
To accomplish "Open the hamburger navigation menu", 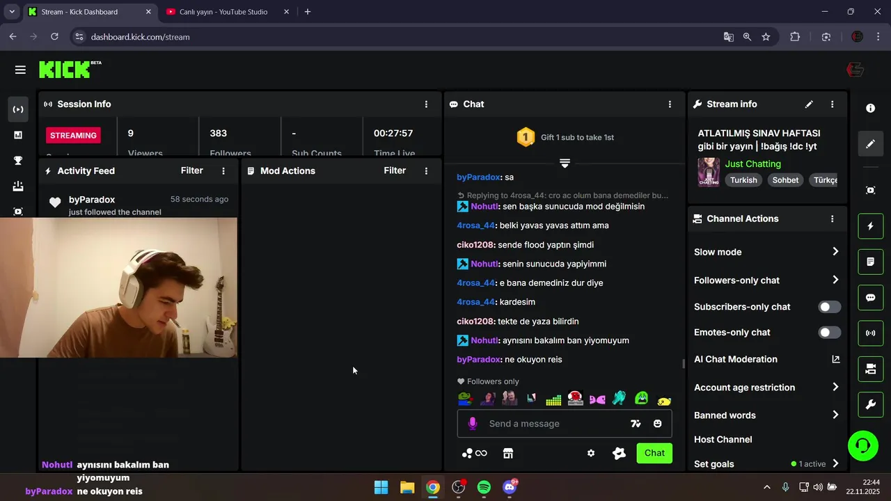I will [x=20, y=70].
